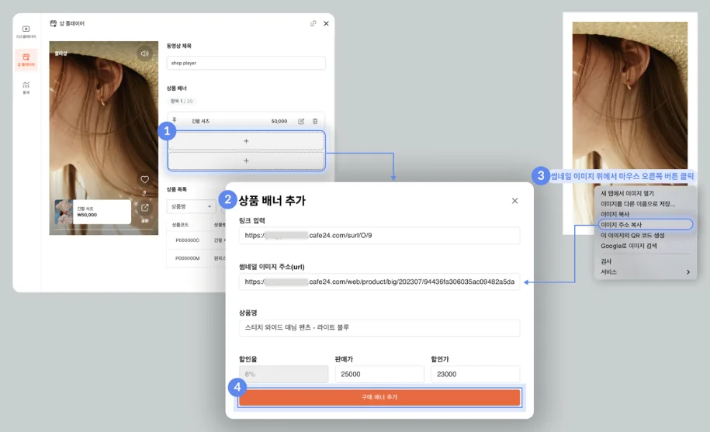Choose 검사 from context menu
Viewport: 710px width, 432px height.
(606, 261)
